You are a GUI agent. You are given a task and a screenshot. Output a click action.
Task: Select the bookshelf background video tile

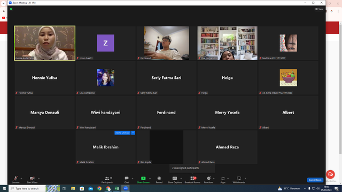(x=227, y=43)
